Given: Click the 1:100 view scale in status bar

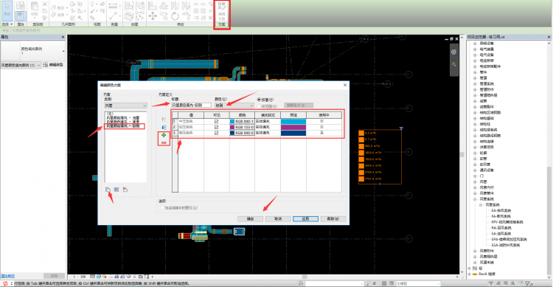Looking at the screenshot, I should [79, 277].
